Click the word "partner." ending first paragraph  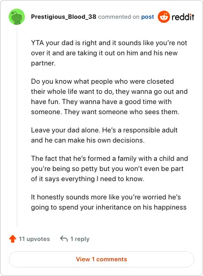(x=43, y=63)
